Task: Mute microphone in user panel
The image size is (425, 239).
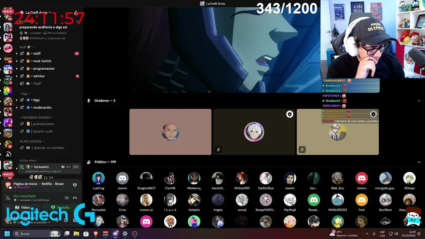Action: tap(57, 220)
